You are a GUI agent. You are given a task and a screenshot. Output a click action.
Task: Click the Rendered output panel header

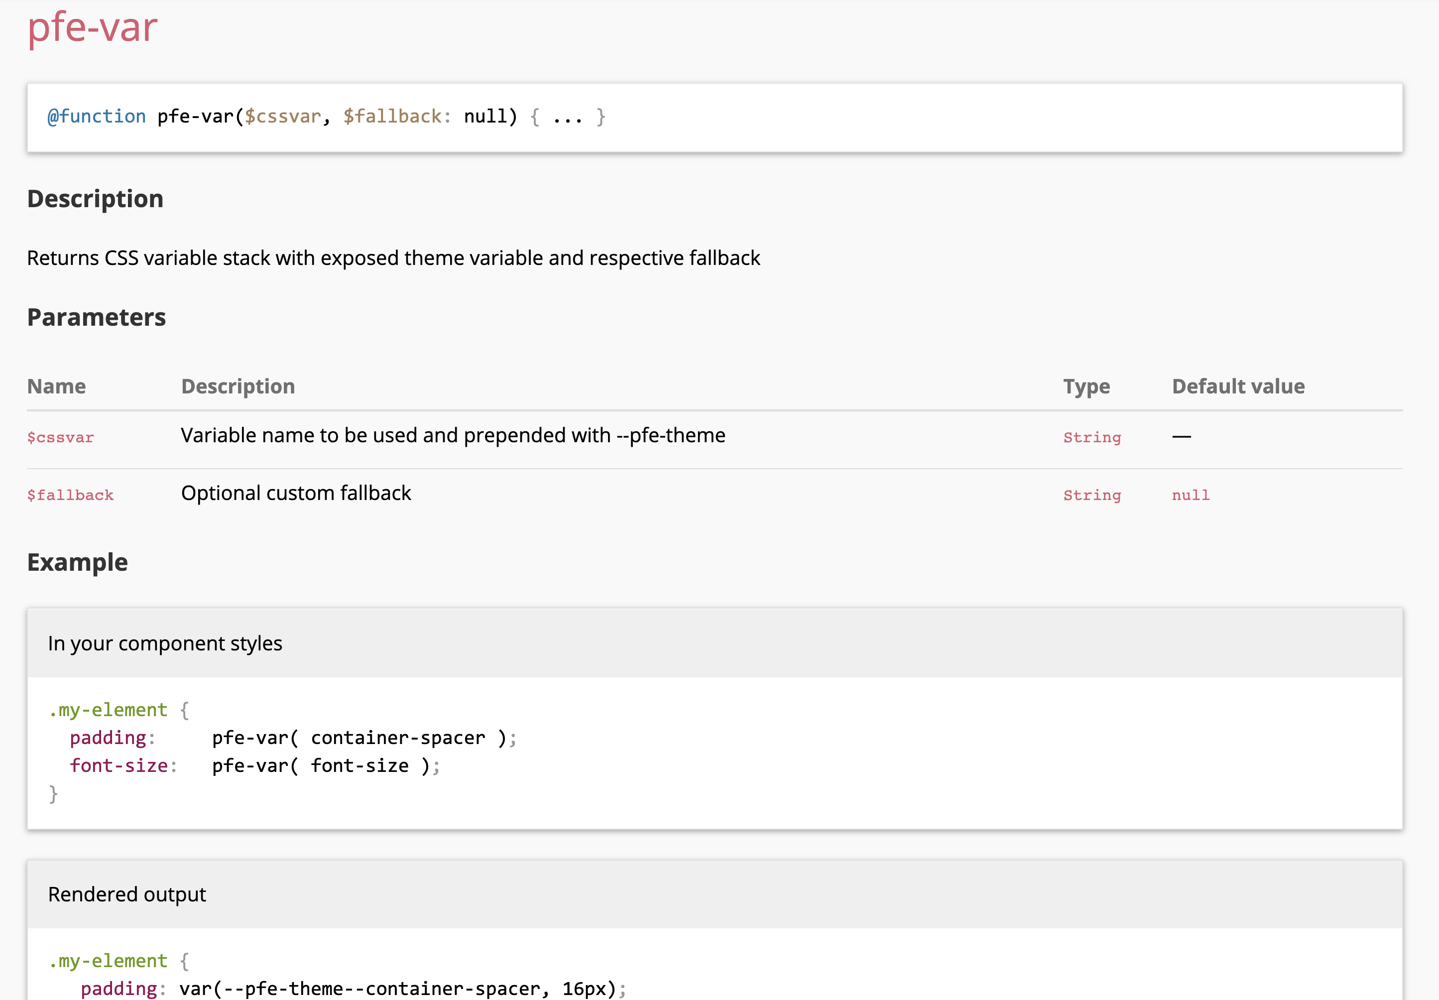(x=127, y=895)
